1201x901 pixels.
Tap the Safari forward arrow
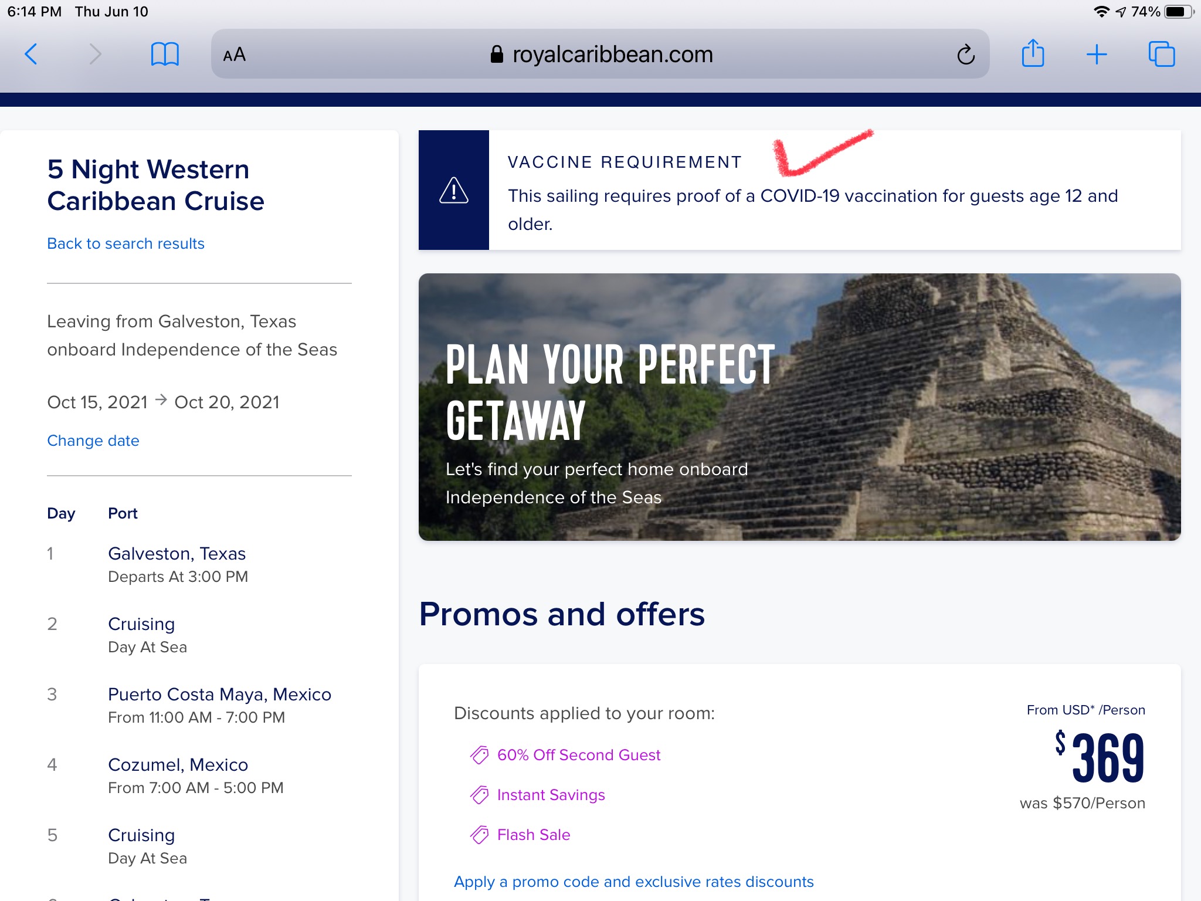click(95, 55)
